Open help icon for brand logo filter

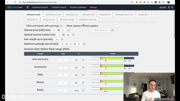point(61,26)
